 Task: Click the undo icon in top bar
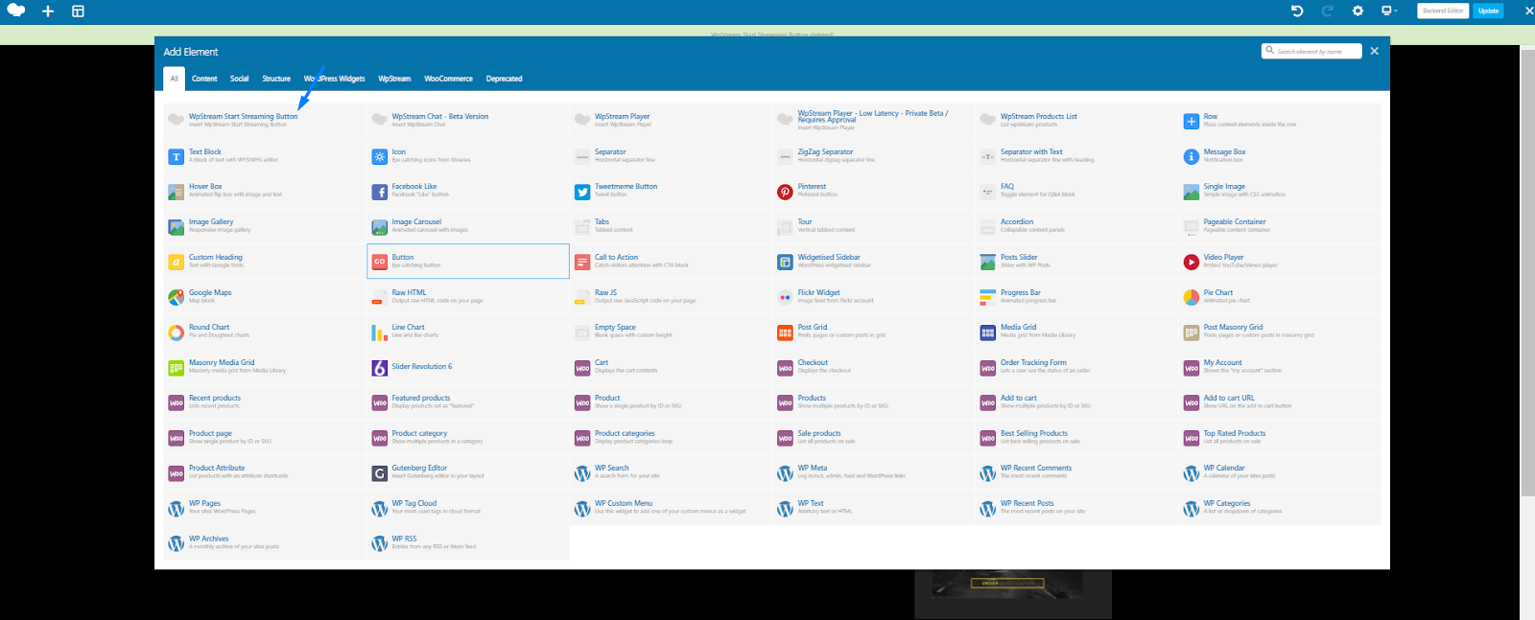[x=1297, y=11]
